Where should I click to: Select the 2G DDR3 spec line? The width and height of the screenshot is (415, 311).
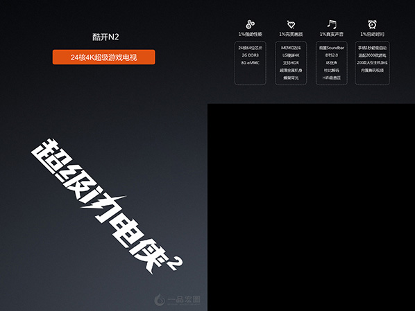coord(250,55)
